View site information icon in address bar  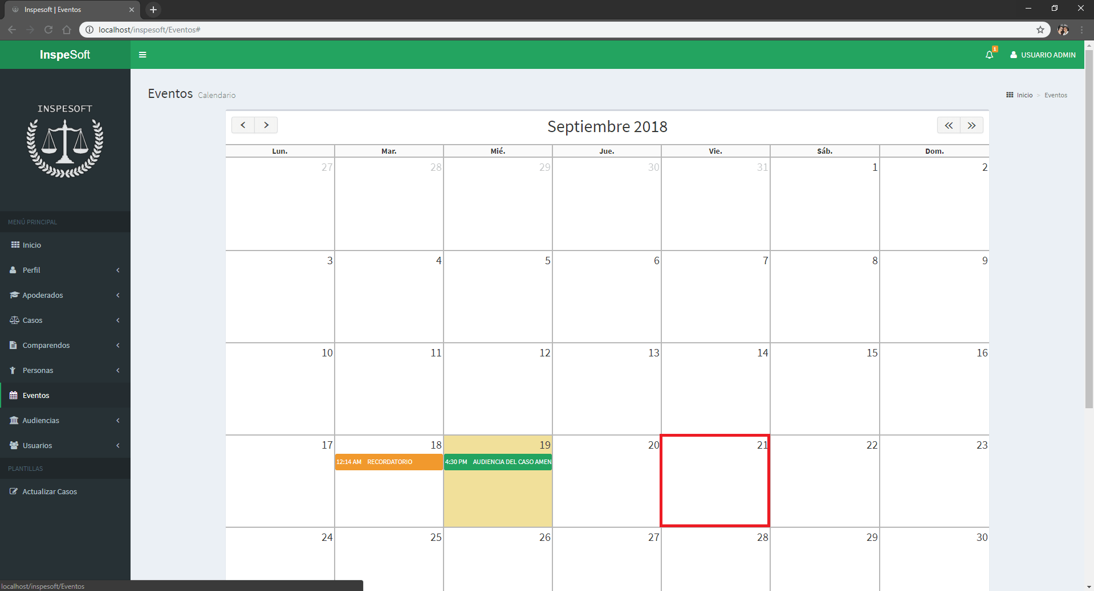[x=90, y=30]
